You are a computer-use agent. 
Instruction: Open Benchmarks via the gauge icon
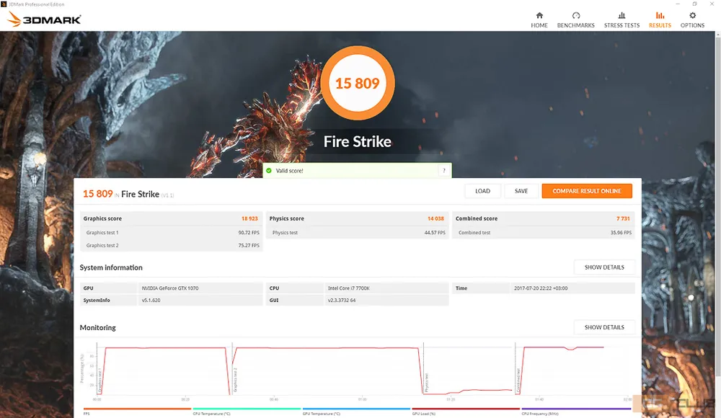pos(575,15)
